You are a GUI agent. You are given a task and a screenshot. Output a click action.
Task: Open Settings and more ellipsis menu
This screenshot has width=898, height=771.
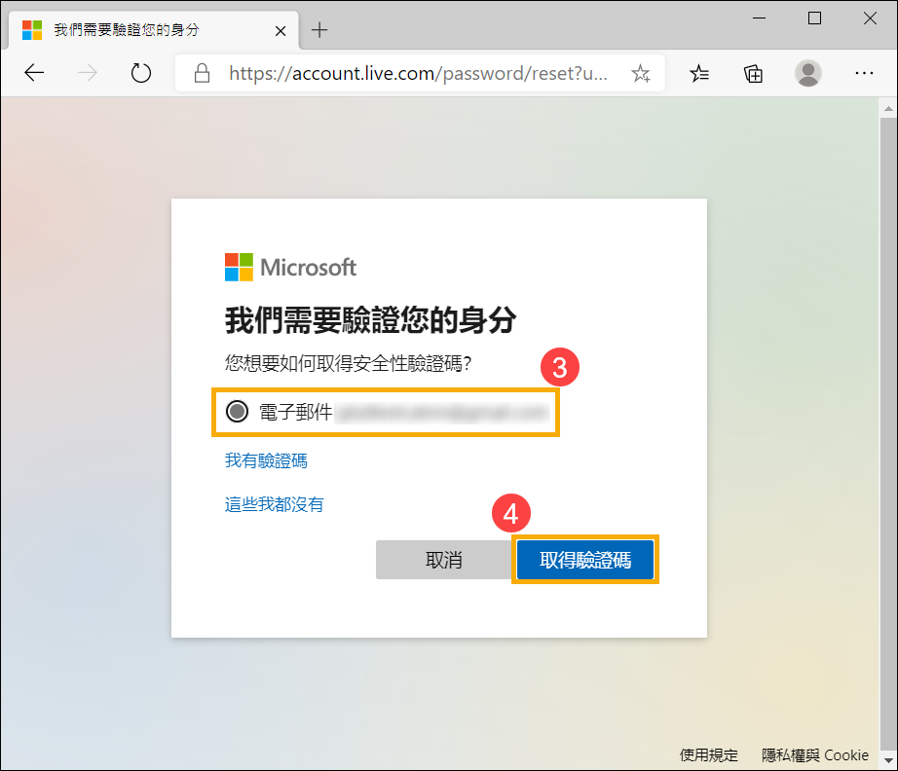coord(864,73)
